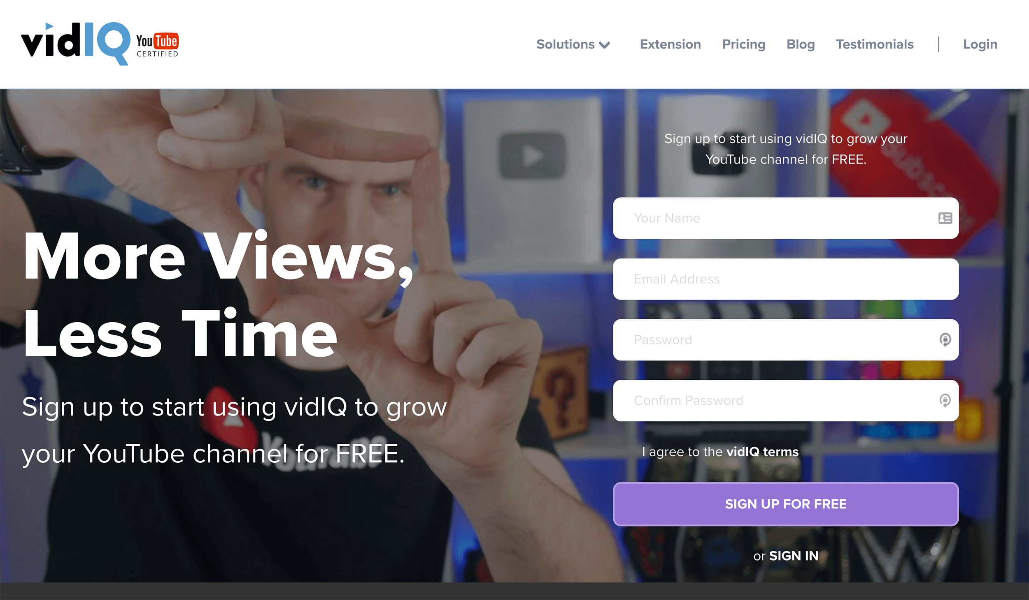Select the Blog navigation tab
Viewport: 1029px width, 600px height.
tap(801, 44)
